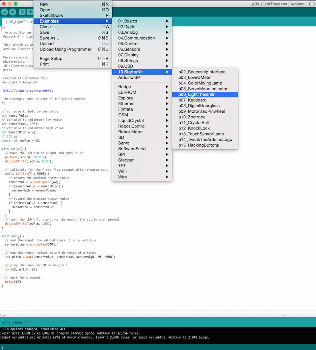This screenshot has width=316, height=350.
Task: Open p04_ColorMixingLamp example
Action: coord(205,83)
